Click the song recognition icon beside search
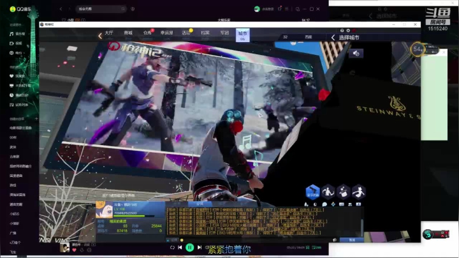 coord(133,9)
